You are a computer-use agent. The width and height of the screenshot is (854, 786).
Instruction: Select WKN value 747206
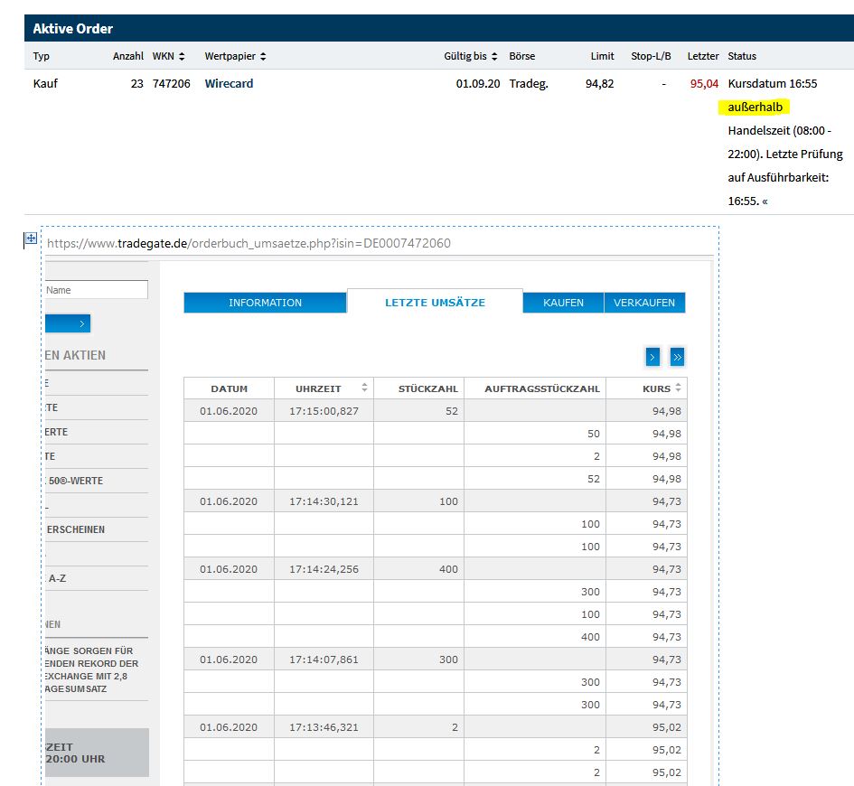point(171,83)
